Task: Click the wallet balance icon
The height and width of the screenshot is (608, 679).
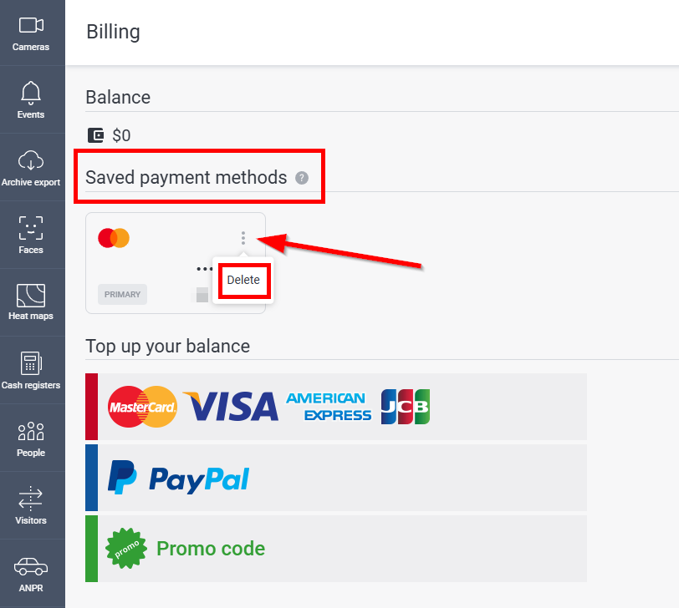Action: tap(95, 135)
